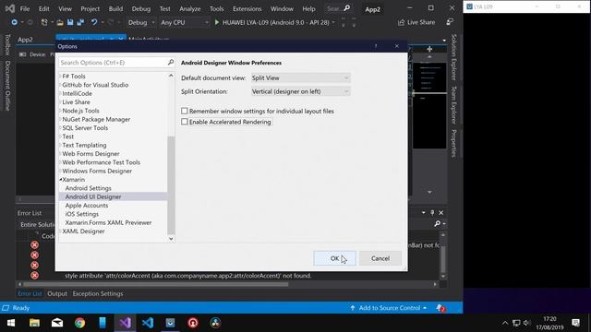This screenshot has width=591, height=332.
Task: Open the Properties side tab
Action: (x=453, y=144)
